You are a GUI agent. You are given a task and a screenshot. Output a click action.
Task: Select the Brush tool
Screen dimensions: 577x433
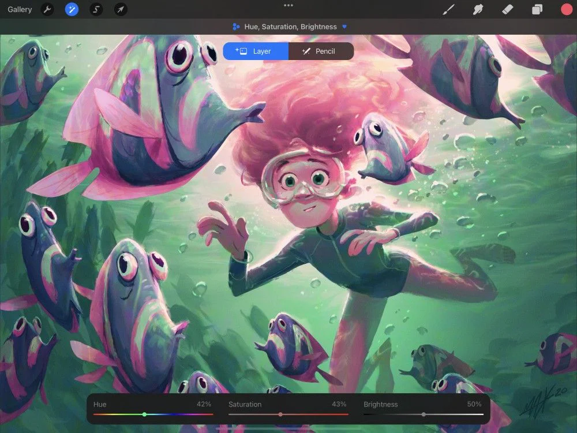pos(448,10)
